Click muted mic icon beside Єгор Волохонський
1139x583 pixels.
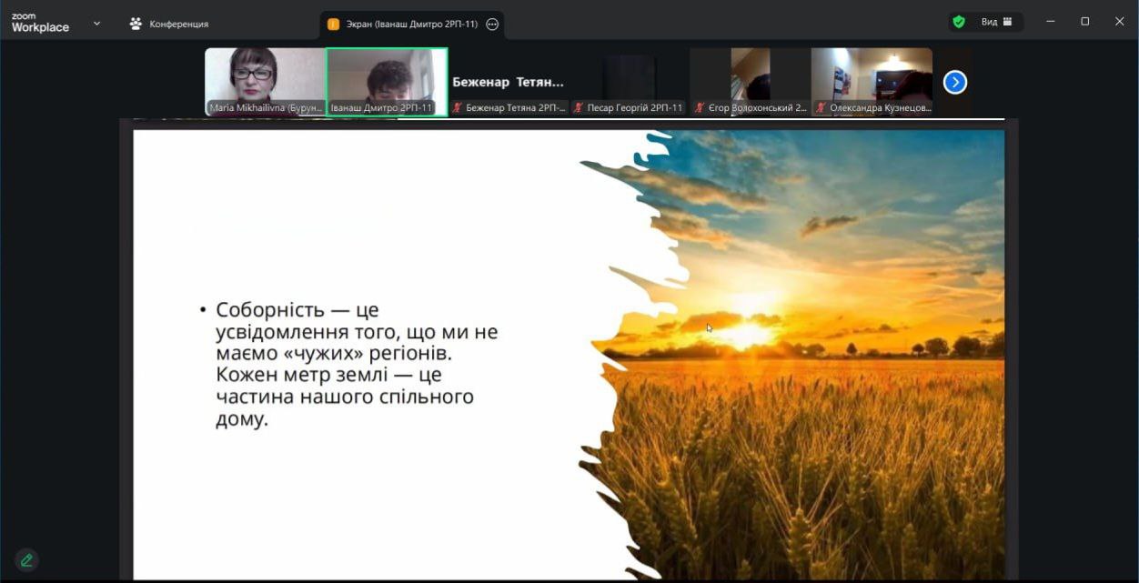click(700, 107)
